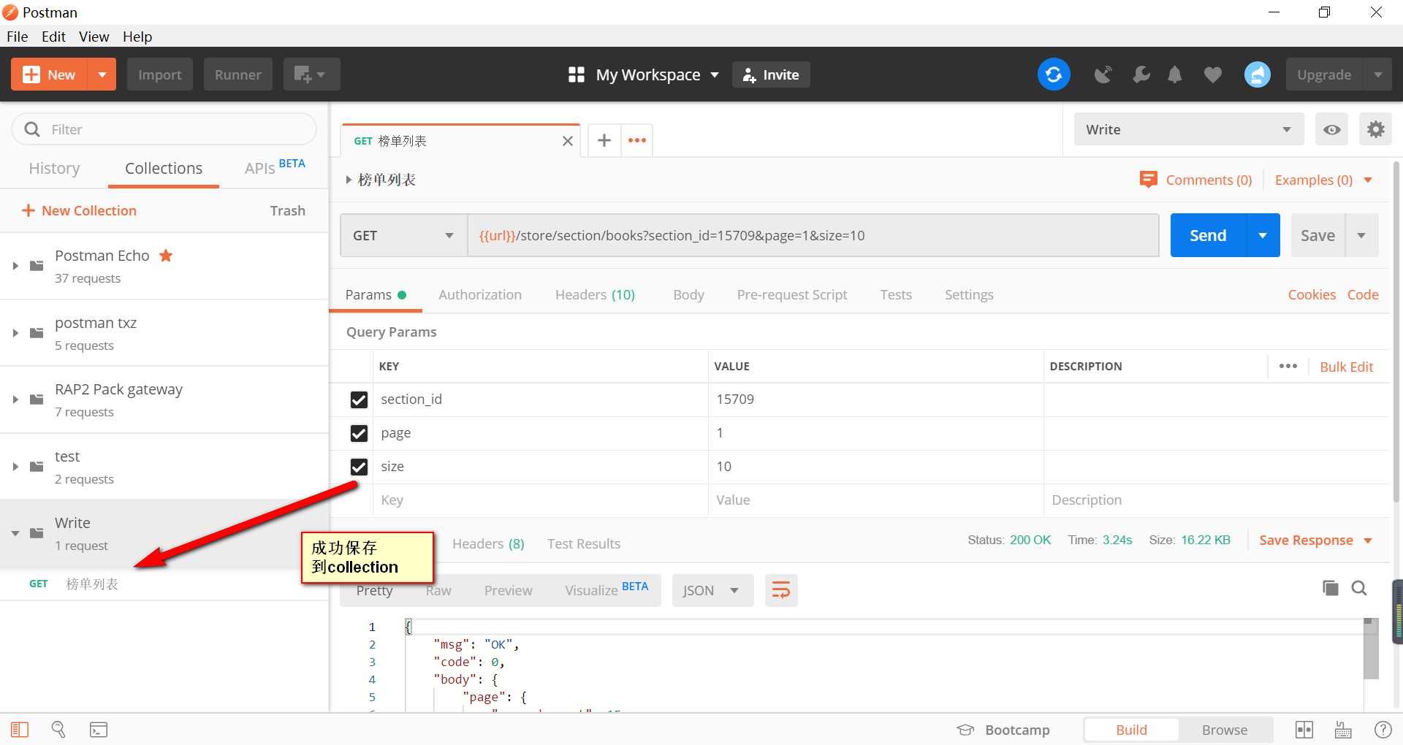The image size is (1403, 745).
Task: Open the New button dropdown arrow
Action: click(x=102, y=74)
